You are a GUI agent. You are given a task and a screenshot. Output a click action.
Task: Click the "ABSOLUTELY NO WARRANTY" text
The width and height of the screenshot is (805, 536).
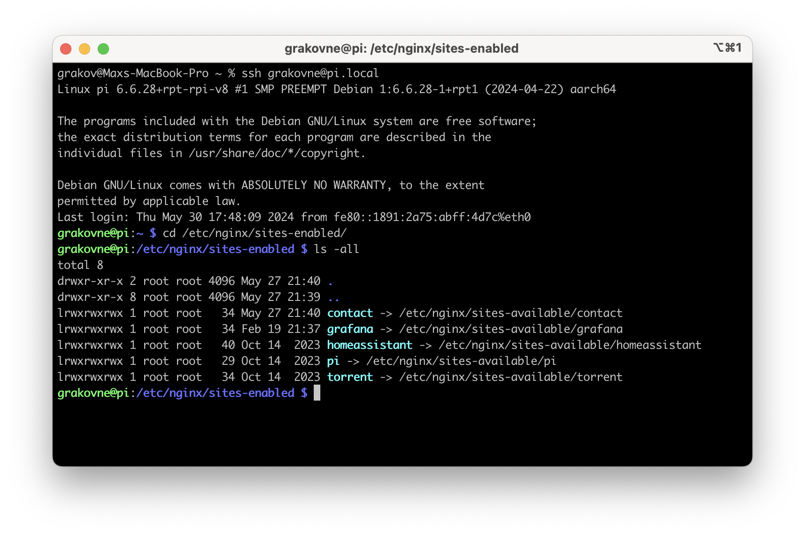(x=314, y=185)
